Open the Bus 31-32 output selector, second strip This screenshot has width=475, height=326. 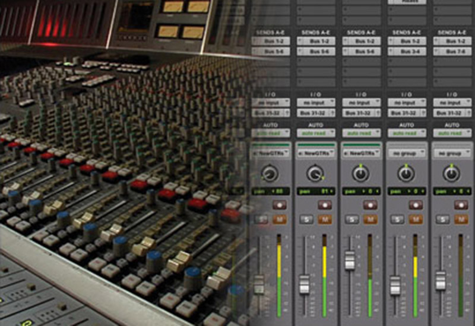pyautogui.click(x=316, y=113)
